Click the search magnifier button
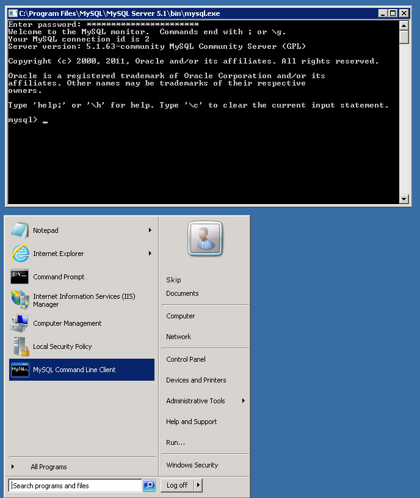420x498 pixels. coord(149,485)
